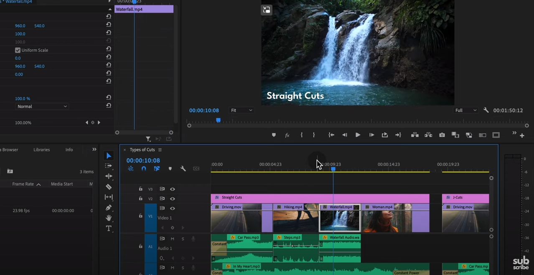The image size is (534, 275).
Task: Toggle Linked Selection in timeline
Action: 157,168
